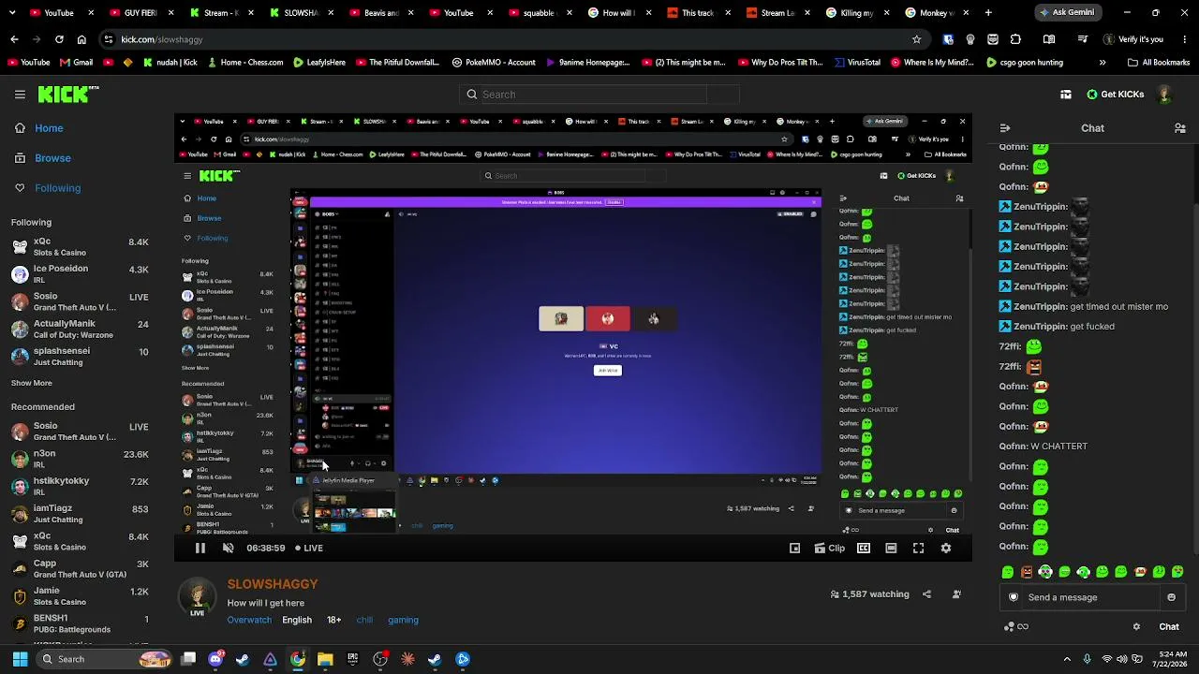Open the report icon beside share

click(956, 594)
